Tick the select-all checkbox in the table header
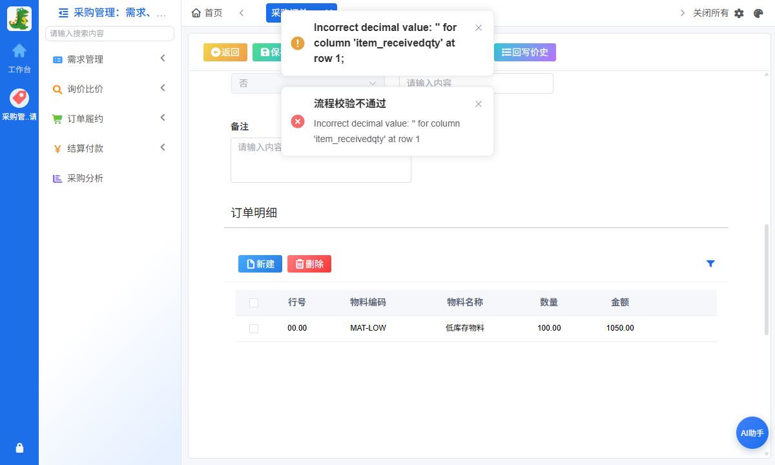Image resolution: width=775 pixels, height=465 pixels. tap(254, 303)
